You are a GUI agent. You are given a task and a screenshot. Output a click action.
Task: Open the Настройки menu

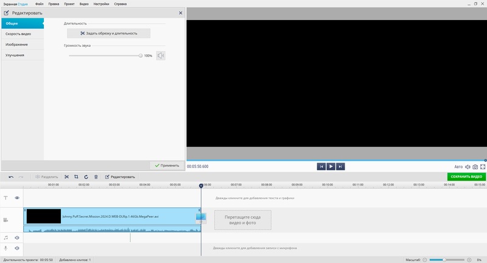pos(101,4)
